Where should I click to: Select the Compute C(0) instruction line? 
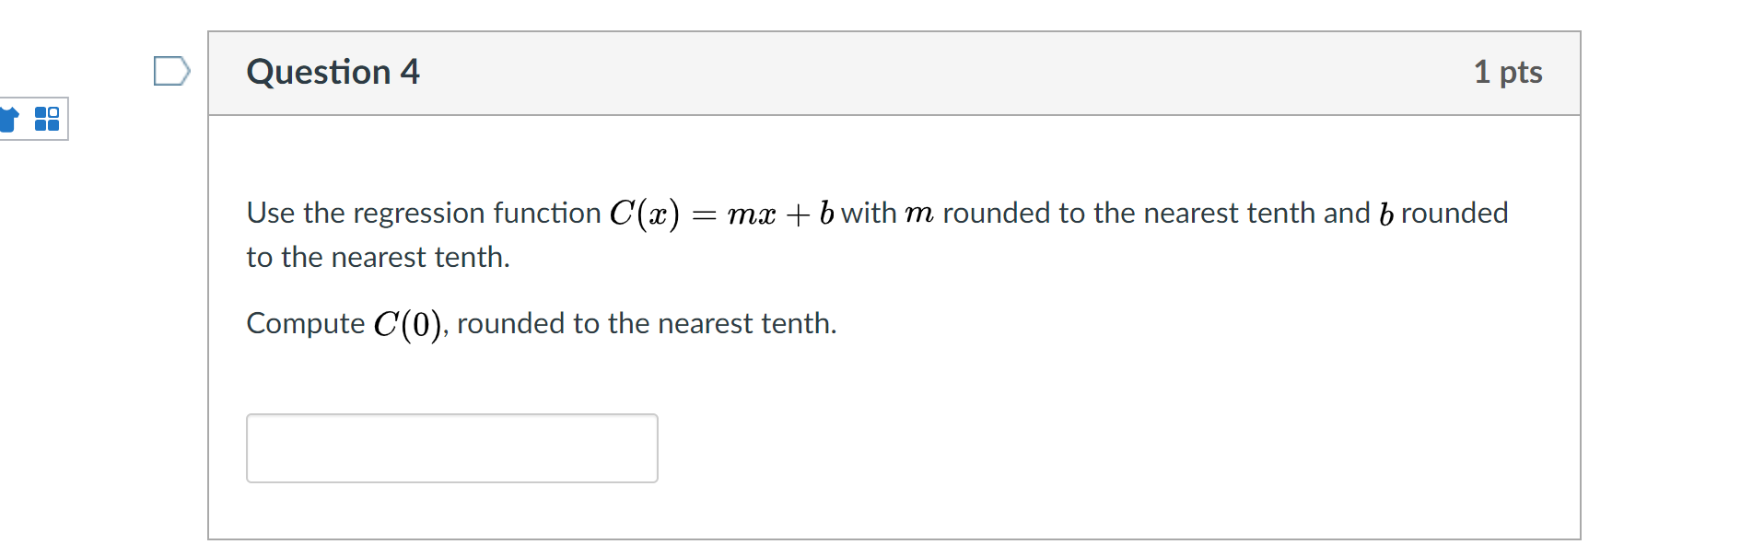click(x=541, y=323)
